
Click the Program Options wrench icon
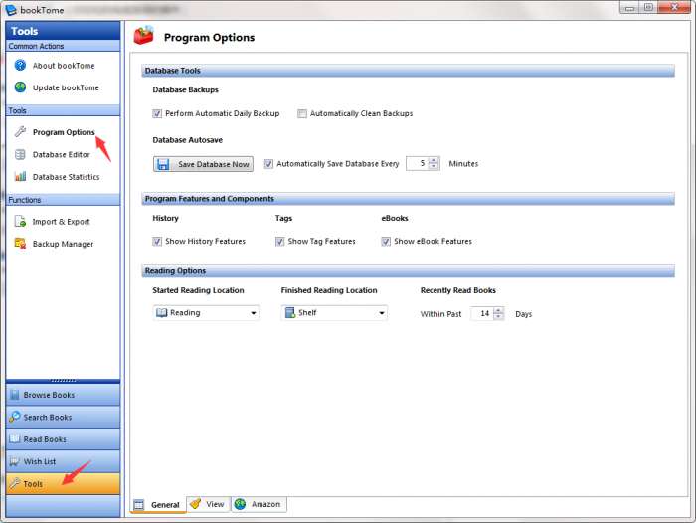[20, 131]
